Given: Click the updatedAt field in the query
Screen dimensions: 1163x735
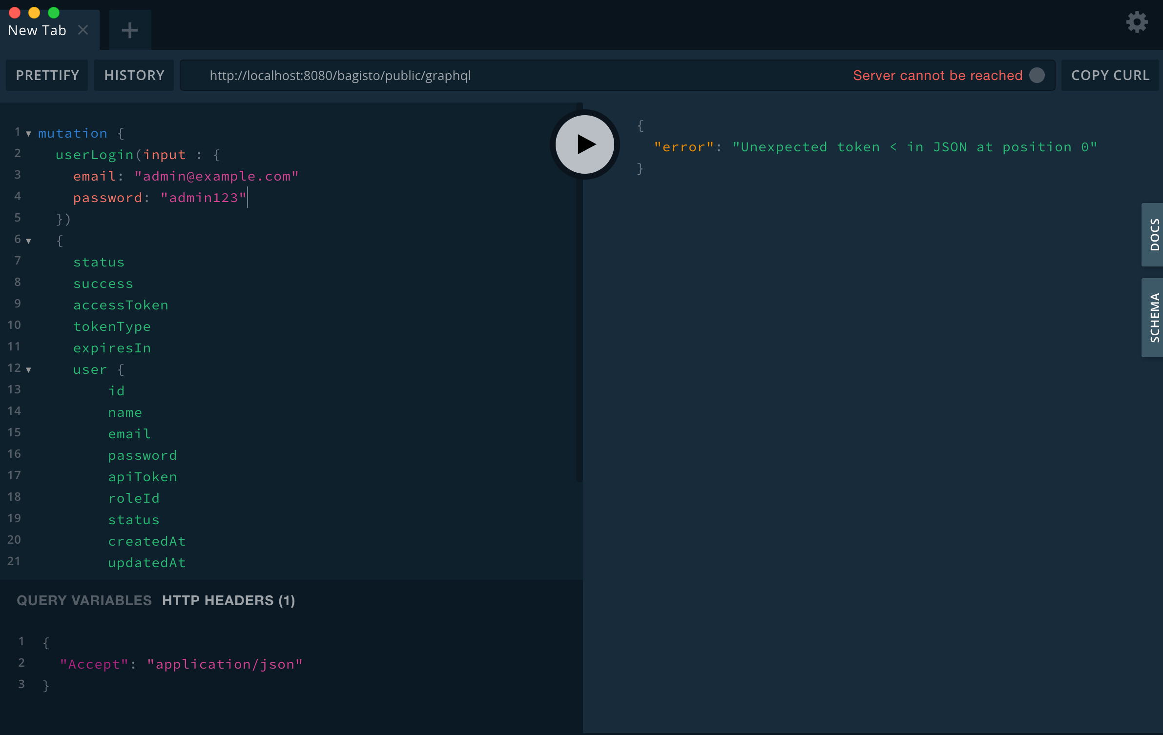Looking at the screenshot, I should pos(147,563).
